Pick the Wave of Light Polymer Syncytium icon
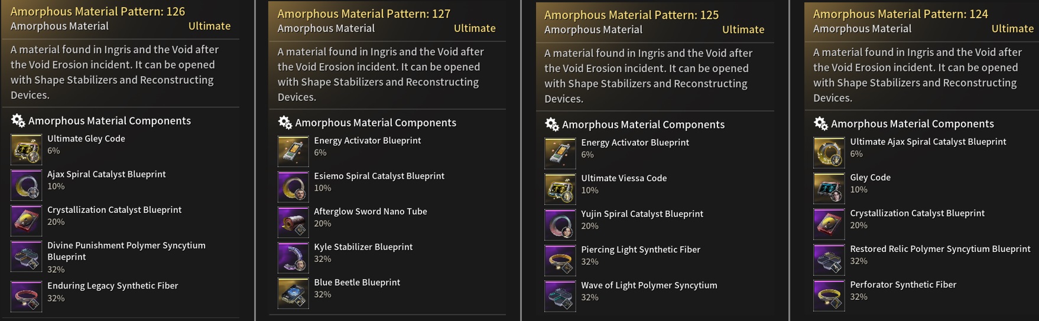This screenshot has width=1039, height=321. (560, 295)
